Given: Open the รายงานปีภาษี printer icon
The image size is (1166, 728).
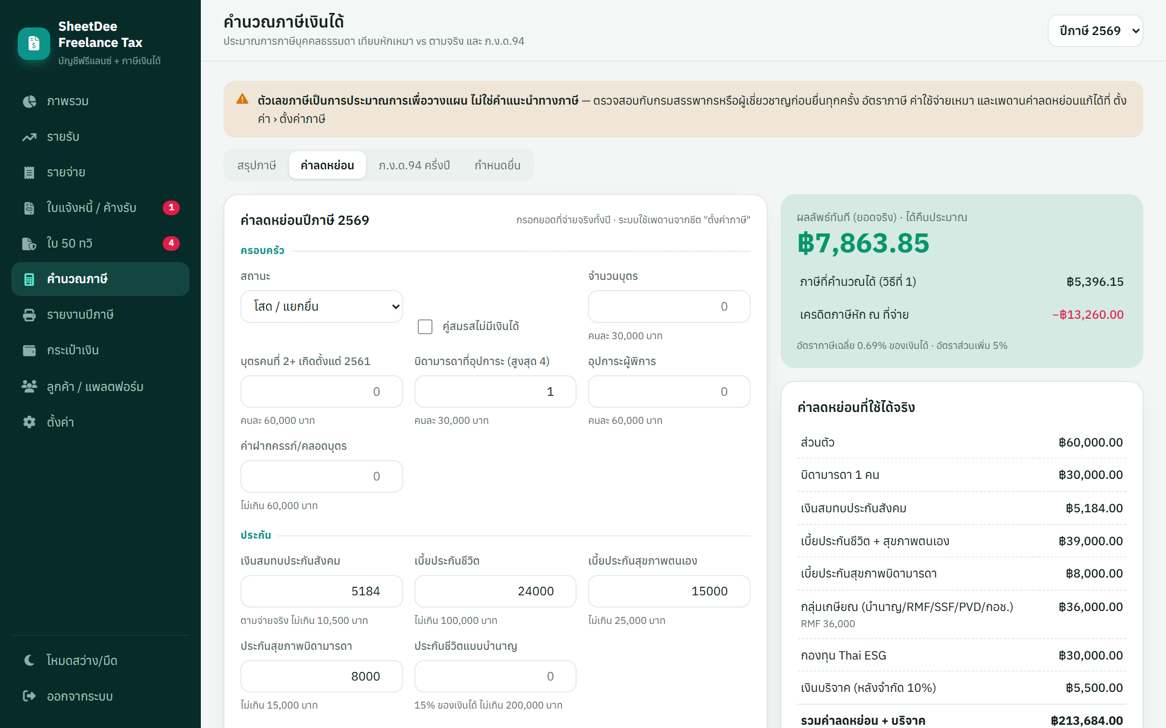Looking at the screenshot, I should point(29,315).
